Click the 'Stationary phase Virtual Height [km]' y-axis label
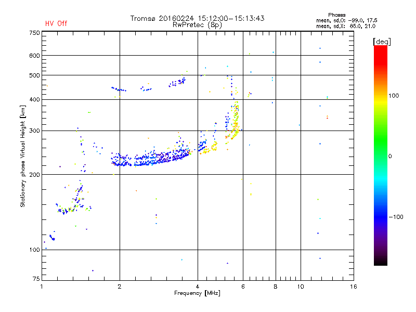Viewport: 416px width, 312px height. (22, 156)
